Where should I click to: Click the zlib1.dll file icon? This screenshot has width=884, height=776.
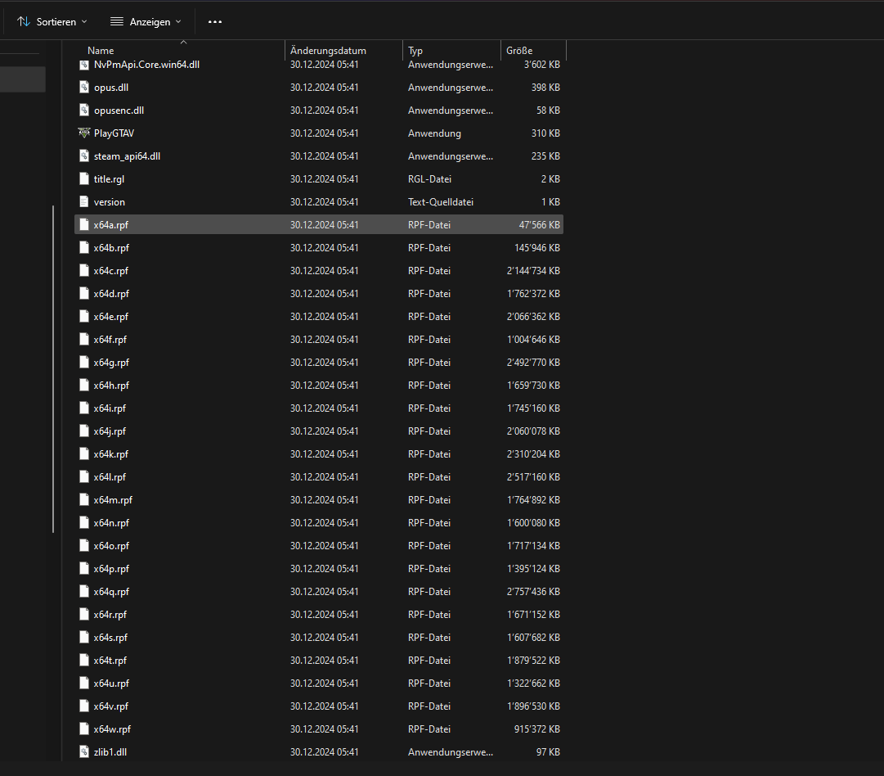tap(83, 751)
